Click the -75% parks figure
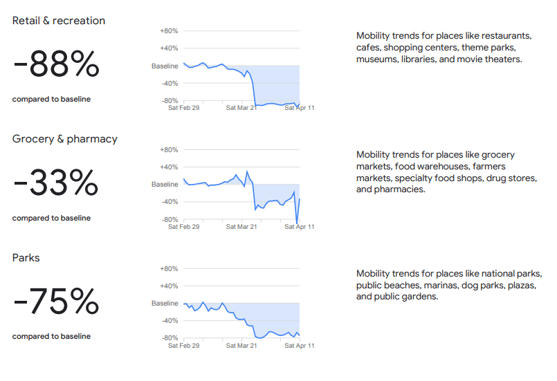The width and height of the screenshot is (557, 381). pyautogui.click(x=56, y=302)
